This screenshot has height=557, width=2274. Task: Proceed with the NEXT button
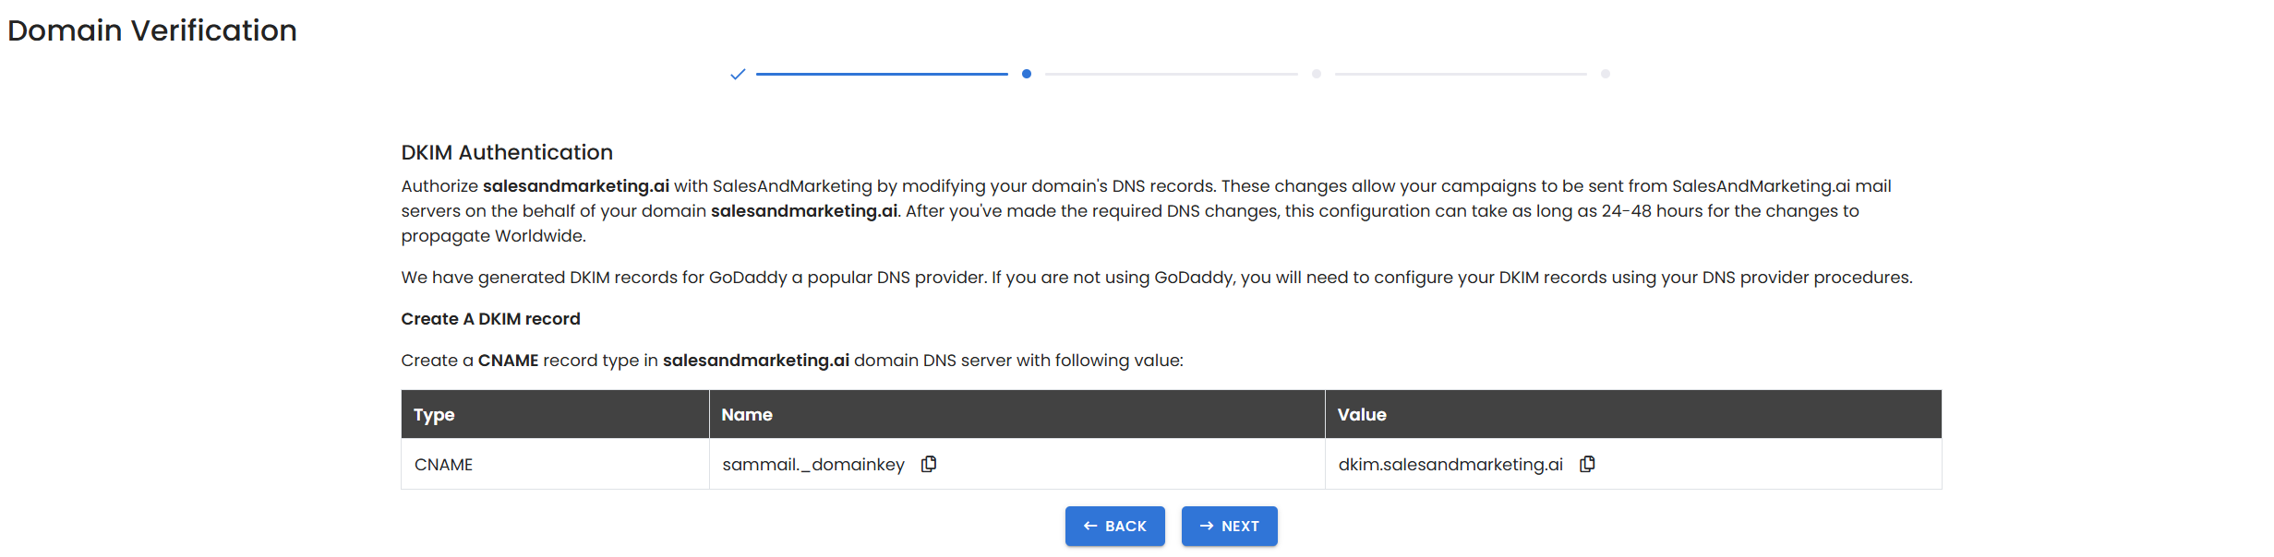[x=1230, y=526]
